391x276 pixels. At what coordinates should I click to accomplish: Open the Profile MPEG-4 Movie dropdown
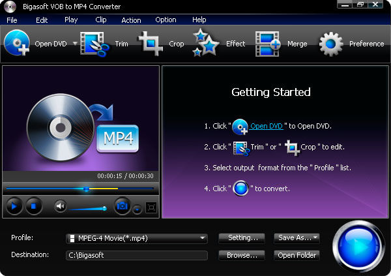coord(137,238)
